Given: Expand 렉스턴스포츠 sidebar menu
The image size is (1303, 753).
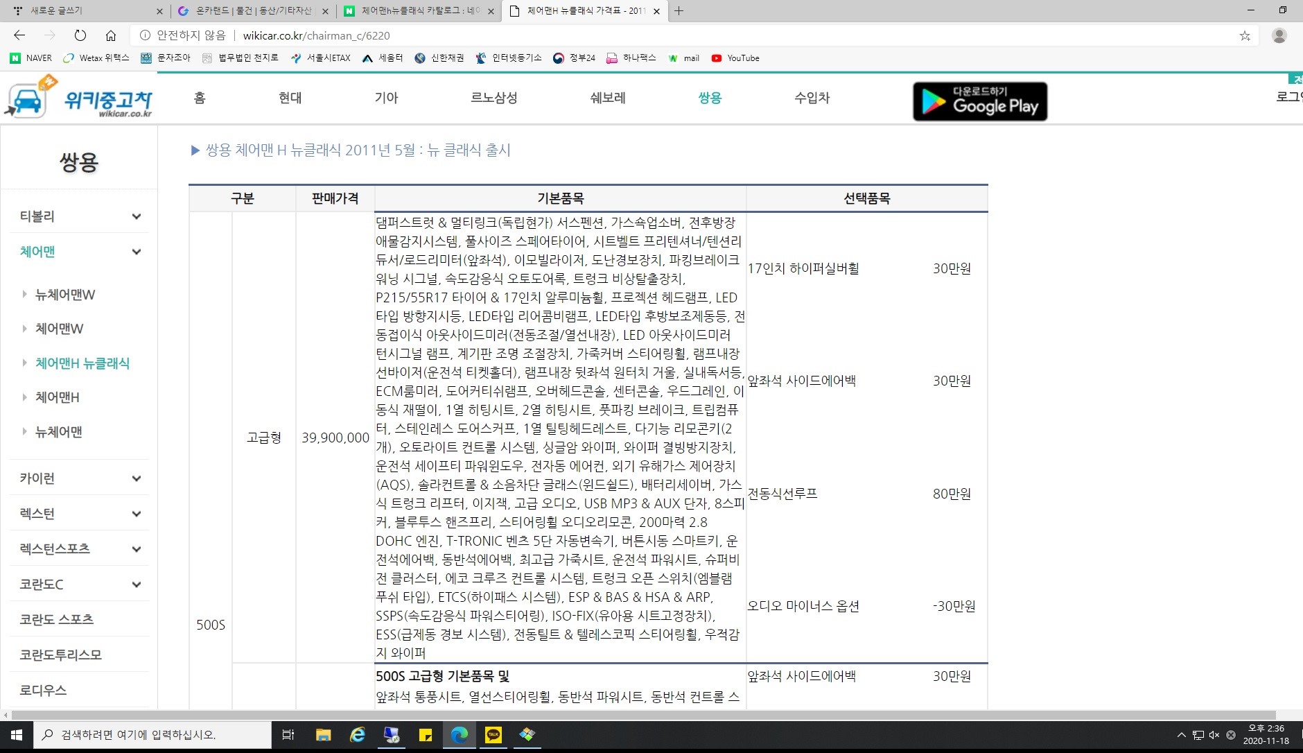Looking at the screenshot, I should pyautogui.click(x=80, y=548).
